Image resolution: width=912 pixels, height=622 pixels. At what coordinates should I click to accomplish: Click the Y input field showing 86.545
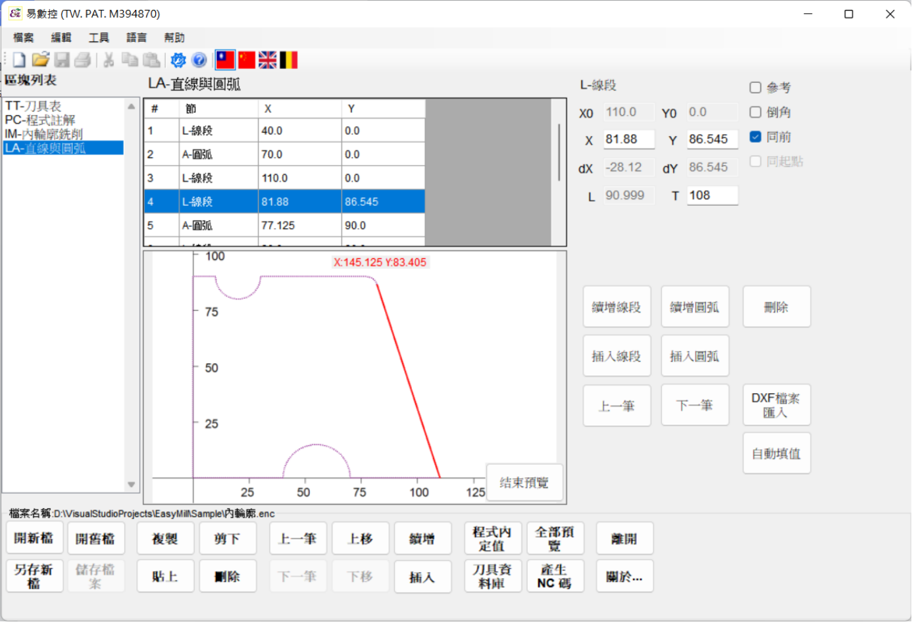712,139
